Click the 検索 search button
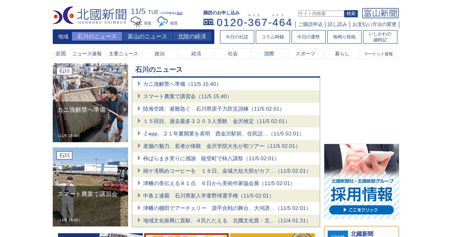Viewport: 452px width, 237px height. coord(351,14)
